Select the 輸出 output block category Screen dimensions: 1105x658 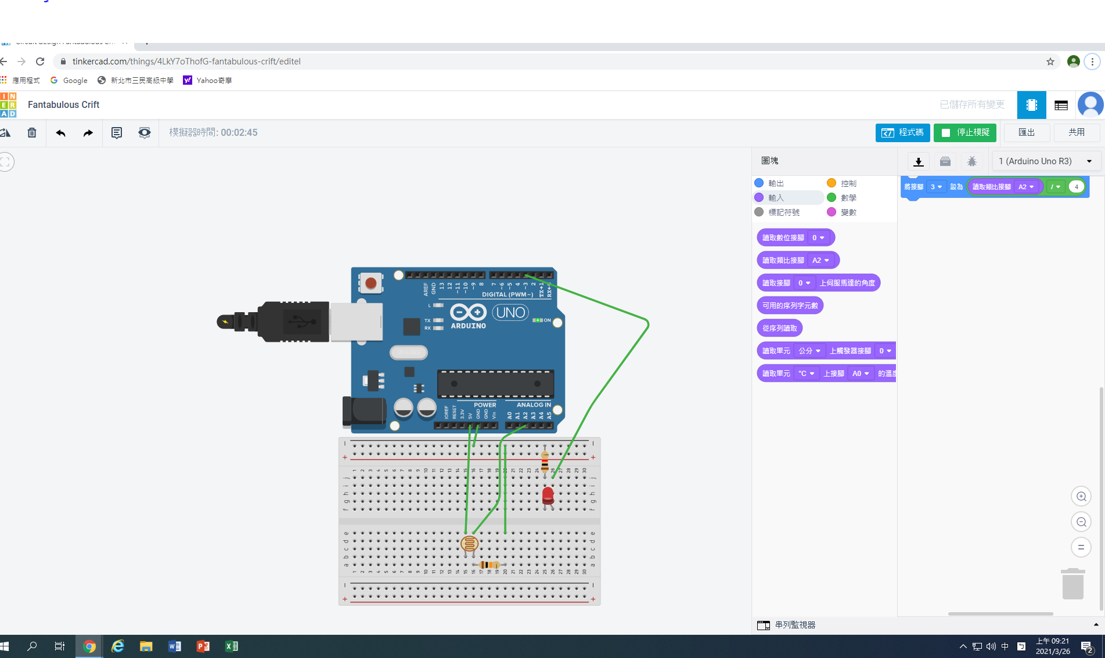(775, 183)
